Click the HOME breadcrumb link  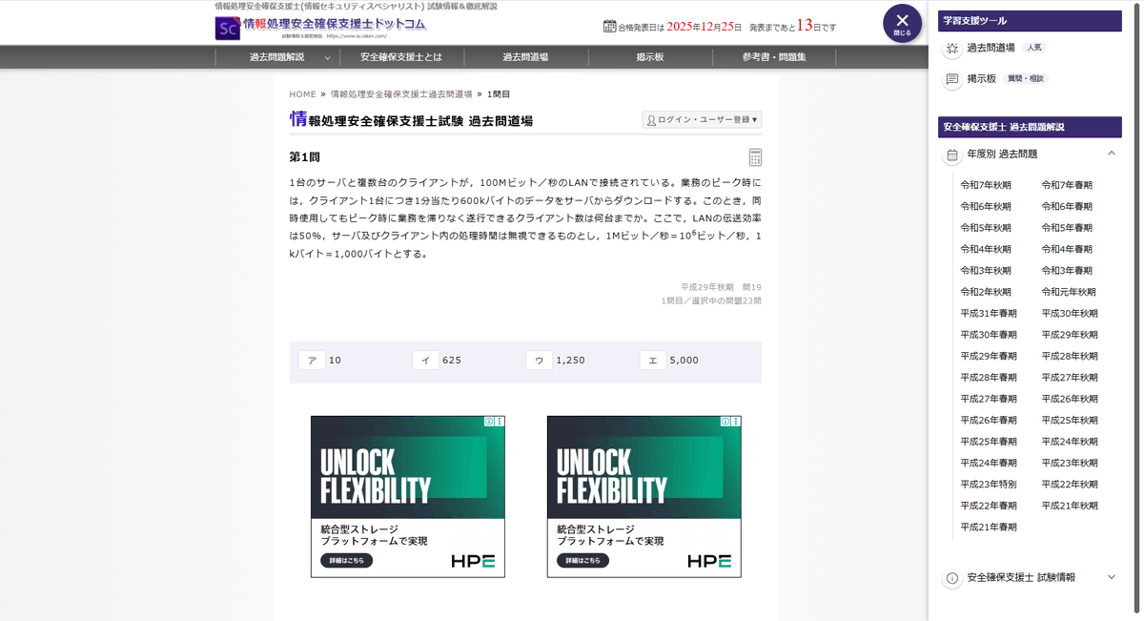(x=302, y=93)
